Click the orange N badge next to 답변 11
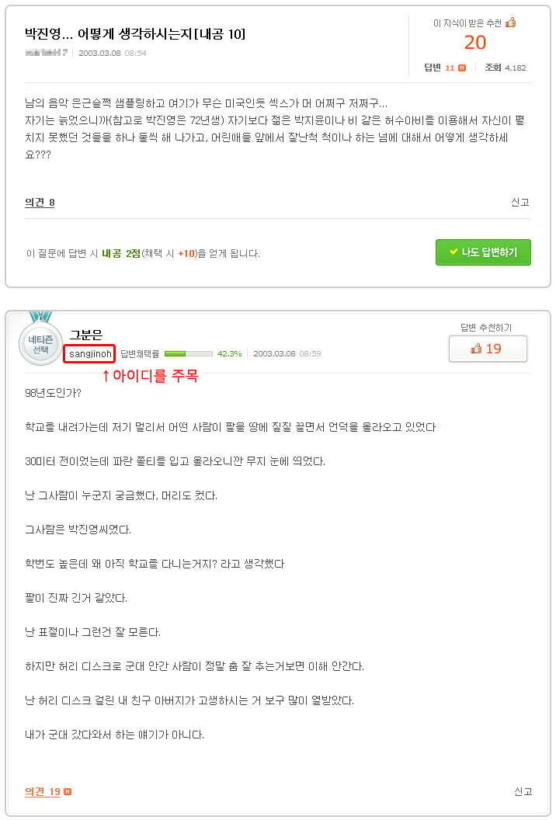Viewport: 556px width, 820px height. click(462, 68)
